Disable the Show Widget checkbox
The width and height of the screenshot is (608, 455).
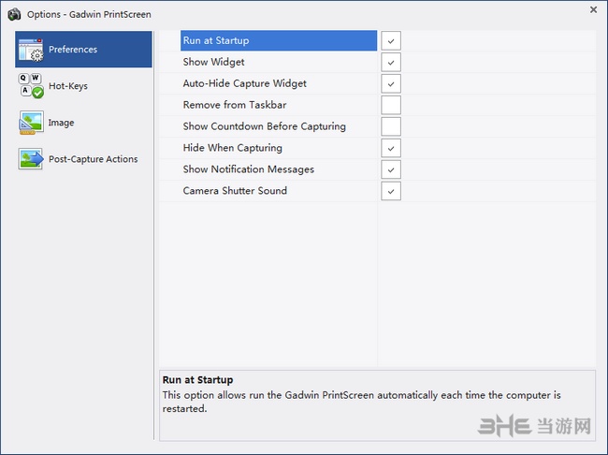(390, 62)
